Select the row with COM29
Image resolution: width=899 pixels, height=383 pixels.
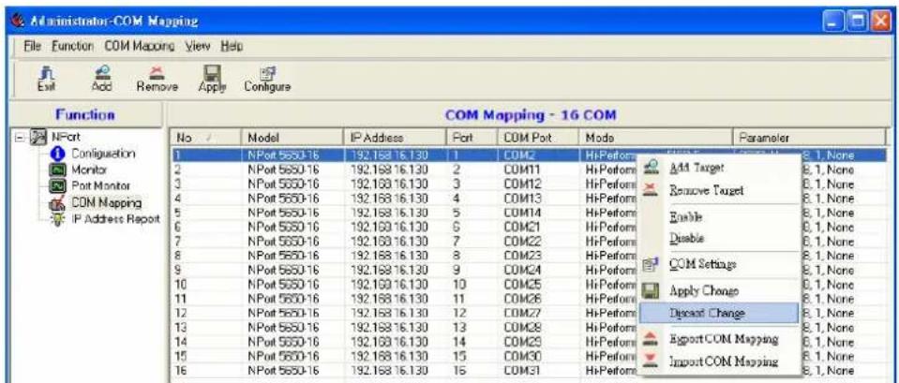tap(528, 340)
